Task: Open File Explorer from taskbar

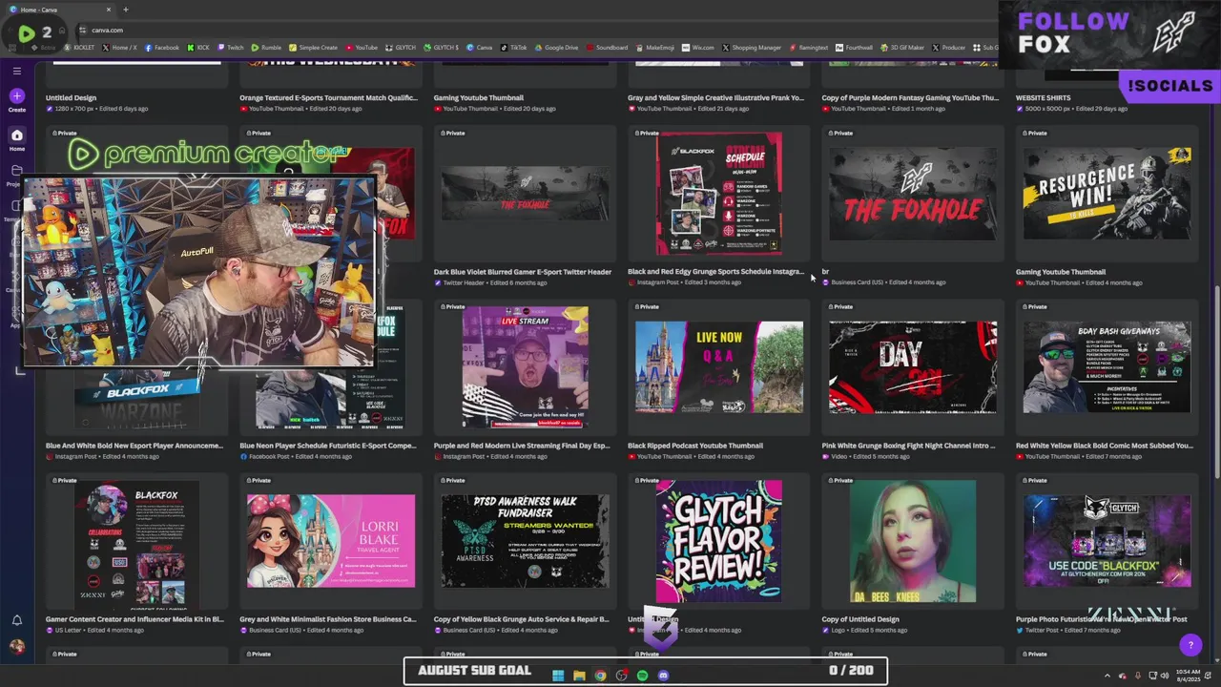Action: pyautogui.click(x=579, y=676)
